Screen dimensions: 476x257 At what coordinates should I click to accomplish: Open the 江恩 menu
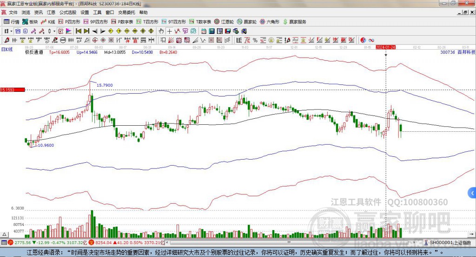[51, 13]
